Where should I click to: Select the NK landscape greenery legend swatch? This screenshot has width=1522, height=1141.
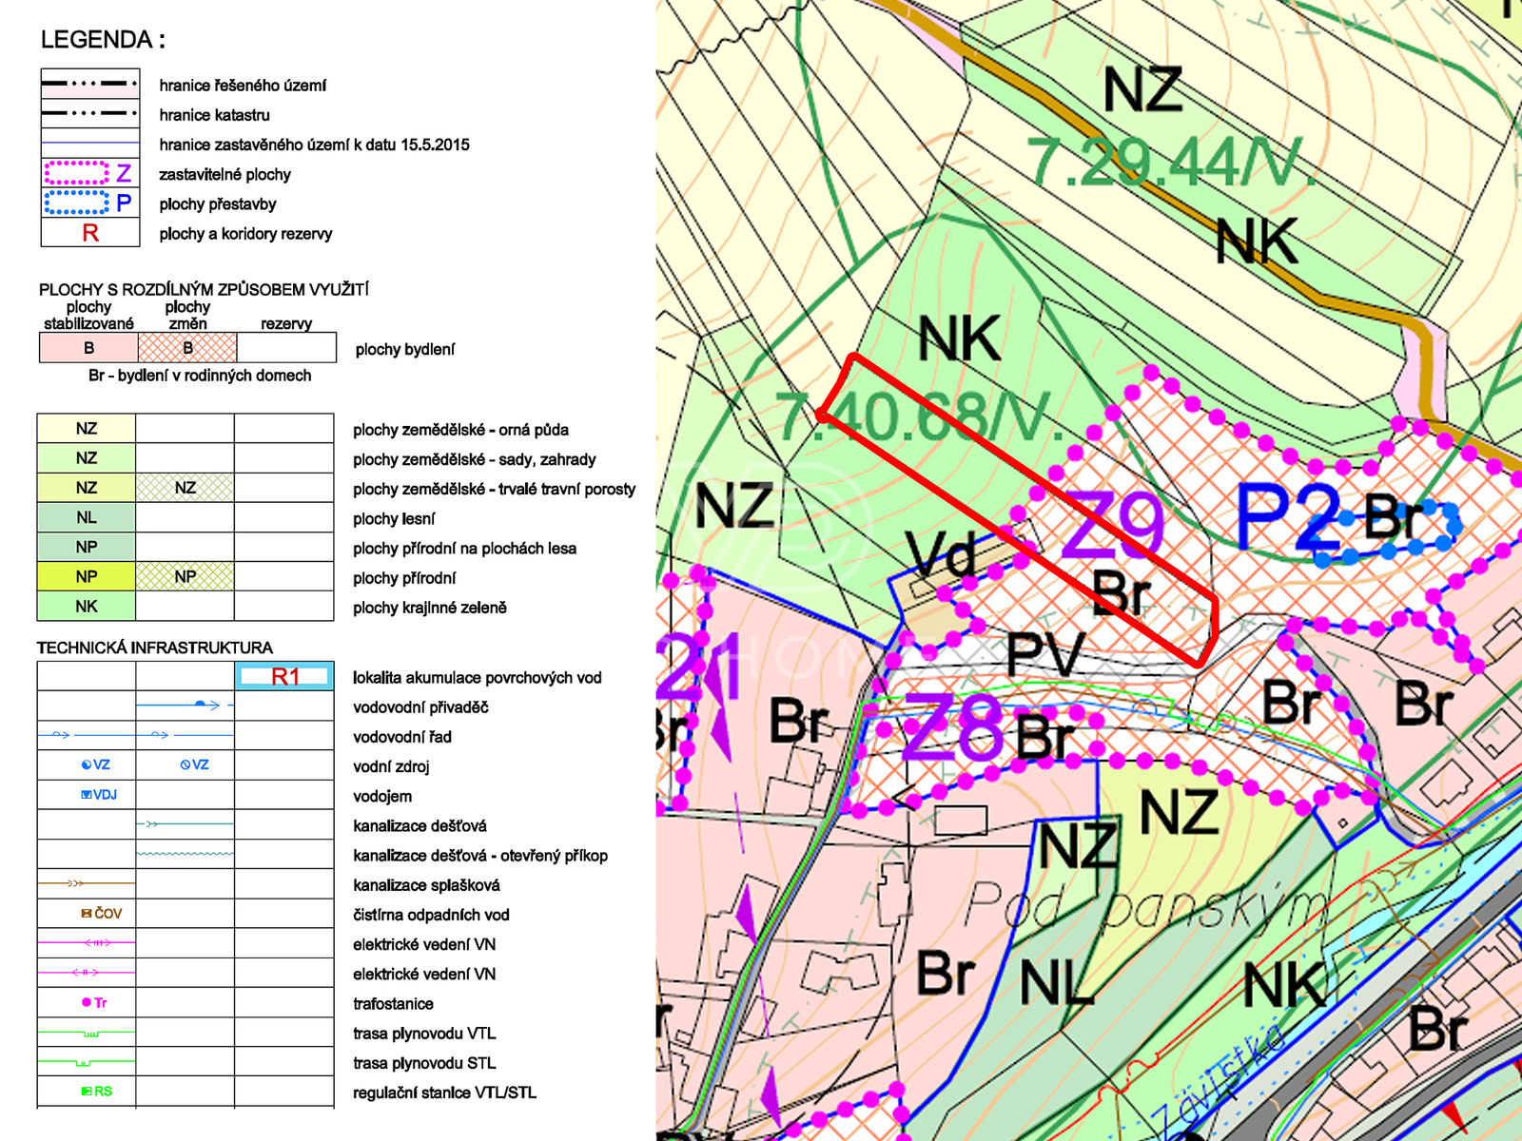click(87, 606)
